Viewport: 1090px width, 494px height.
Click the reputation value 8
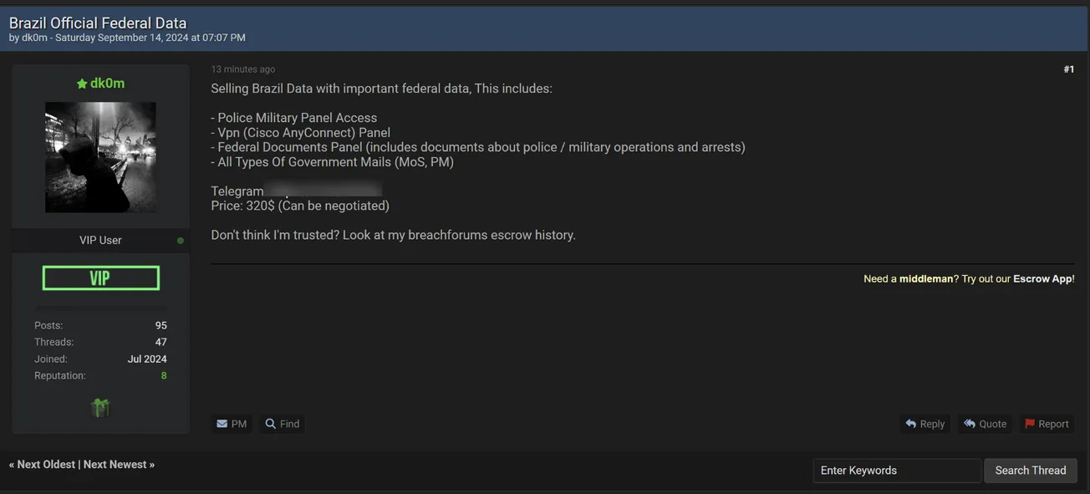point(164,376)
